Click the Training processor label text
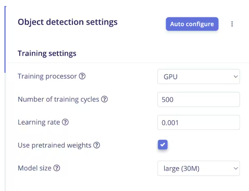The height and width of the screenshot is (191, 249). click(x=47, y=76)
